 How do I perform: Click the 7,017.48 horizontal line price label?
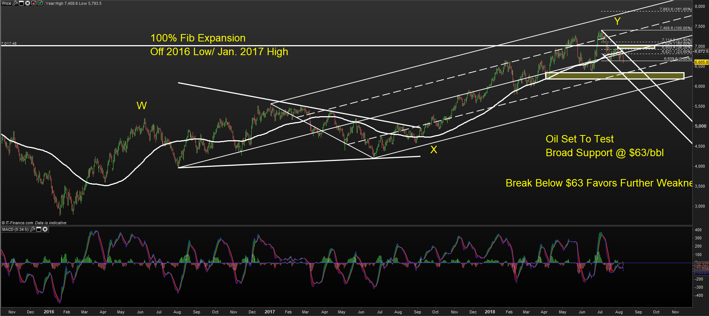9,44
